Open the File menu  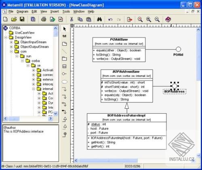11,12
